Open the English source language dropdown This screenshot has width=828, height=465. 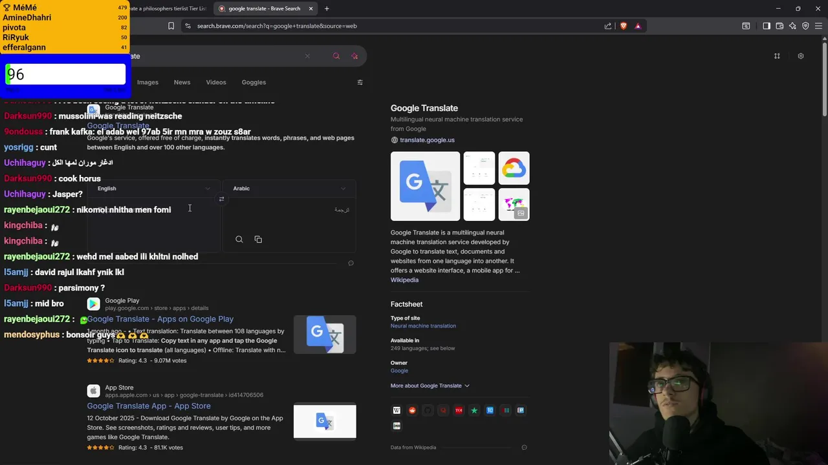click(x=154, y=189)
